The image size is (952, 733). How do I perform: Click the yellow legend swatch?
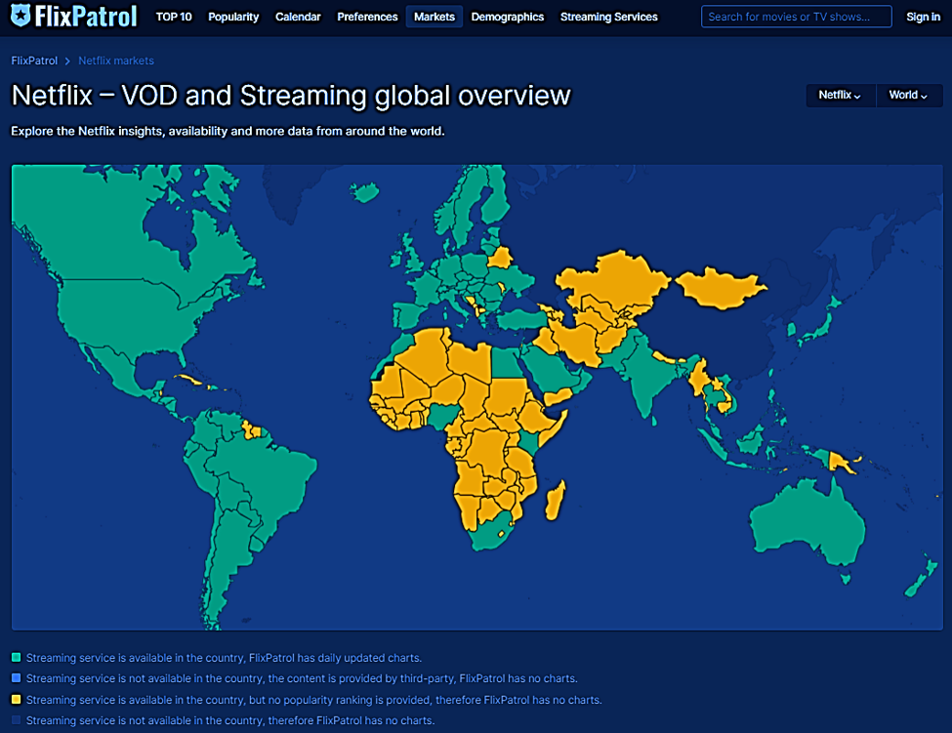coord(17,699)
